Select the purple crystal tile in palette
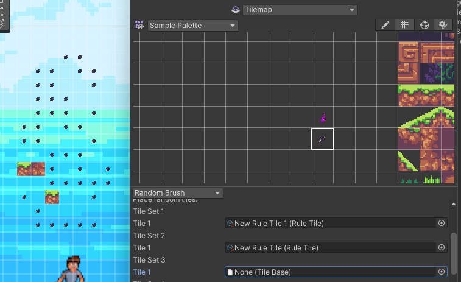The height and width of the screenshot is (282, 461). pos(323,118)
